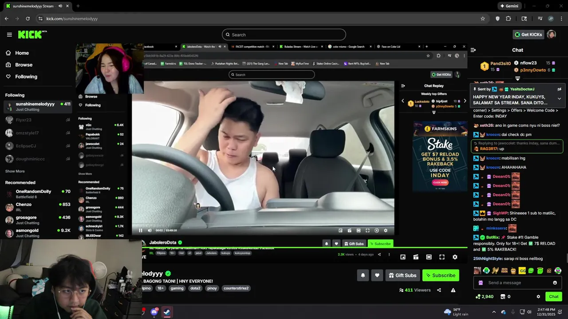This screenshot has width=568, height=319.
Task: Hide the pinned message with eye-slash icon
Action: 559,89
